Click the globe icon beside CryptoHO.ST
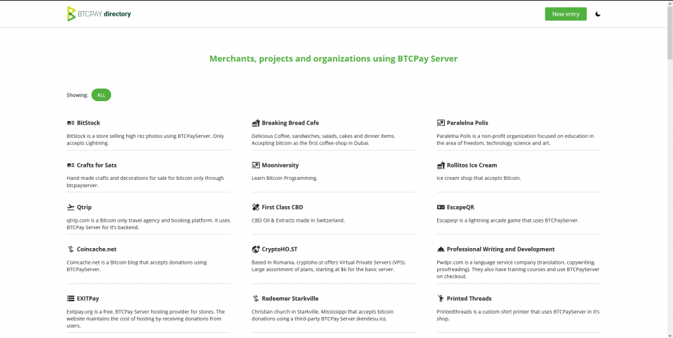 pyautogui.click(x=256, y=249)
